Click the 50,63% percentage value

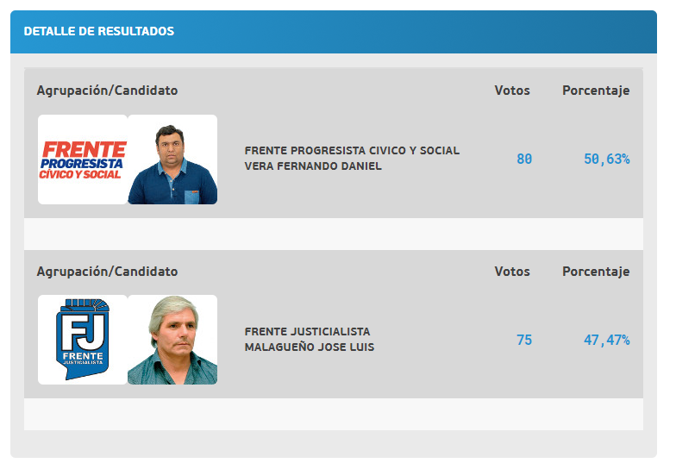pos(606,160)
